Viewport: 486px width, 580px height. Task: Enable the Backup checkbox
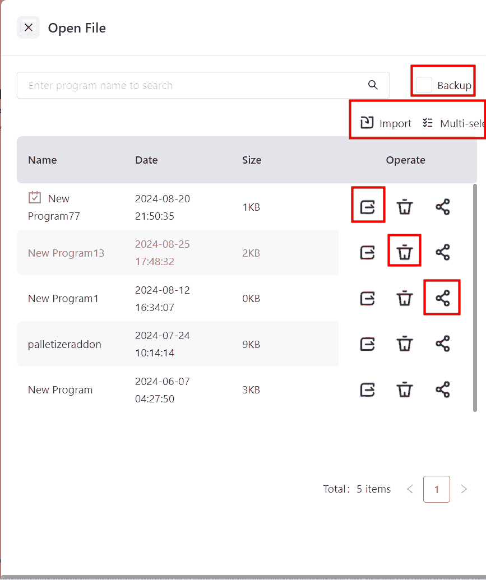coord(424,85)
